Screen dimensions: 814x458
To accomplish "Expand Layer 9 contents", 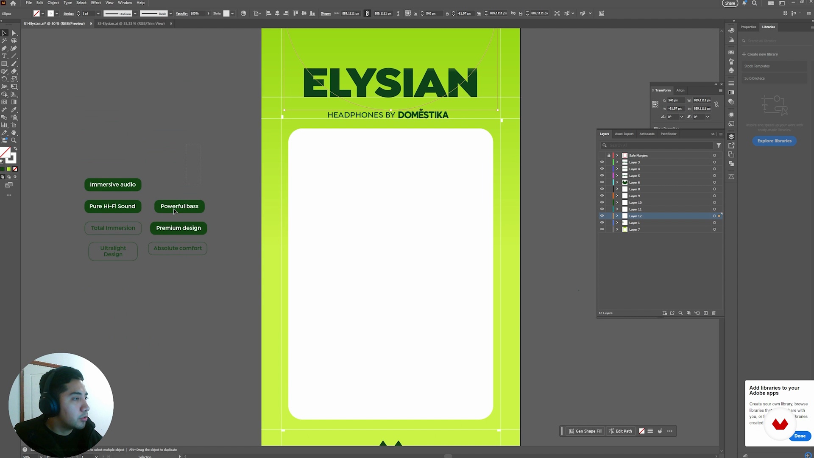I will pos(617,196).
